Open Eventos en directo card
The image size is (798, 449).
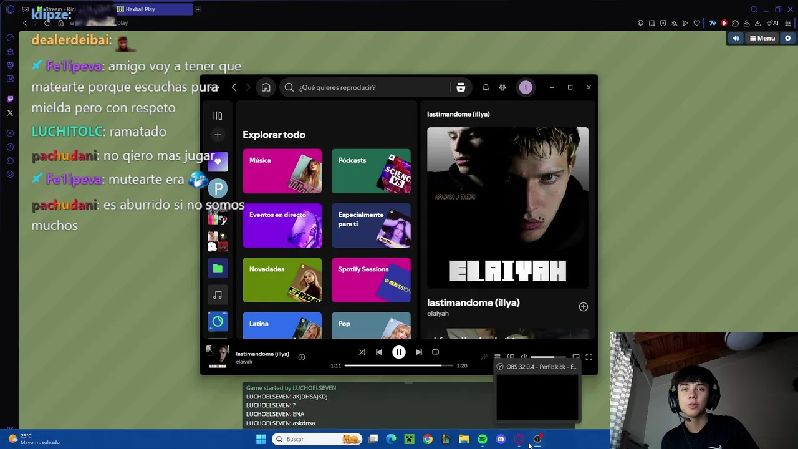[x=282, y=225]
